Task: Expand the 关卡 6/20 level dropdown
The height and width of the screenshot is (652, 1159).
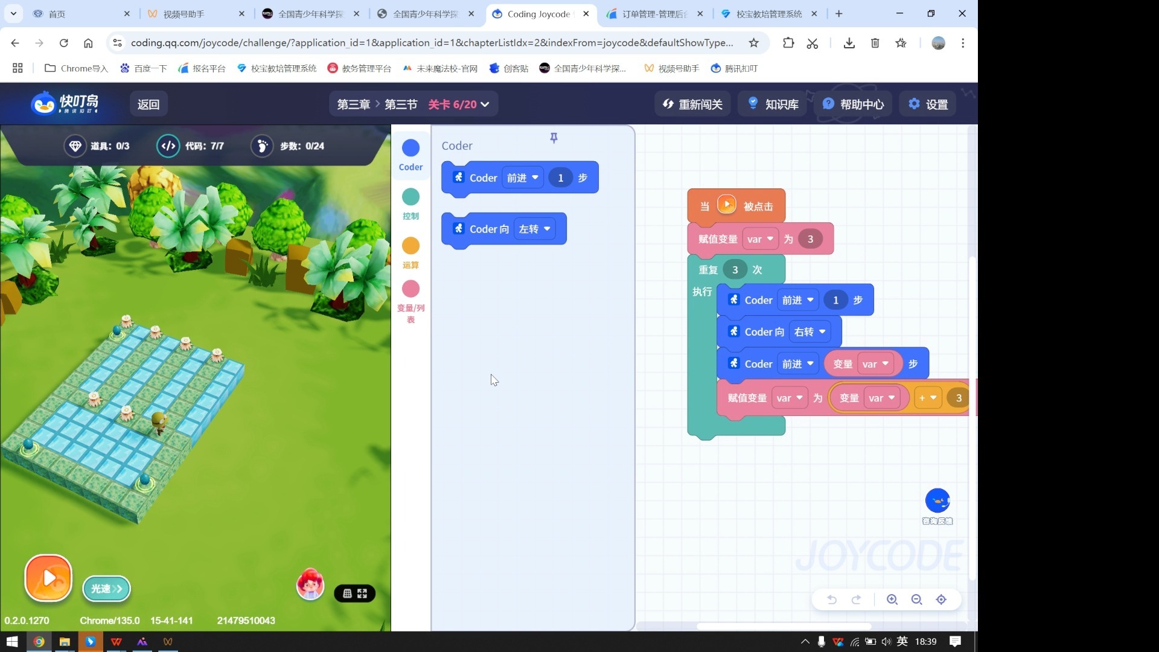Action: (459, 104)
